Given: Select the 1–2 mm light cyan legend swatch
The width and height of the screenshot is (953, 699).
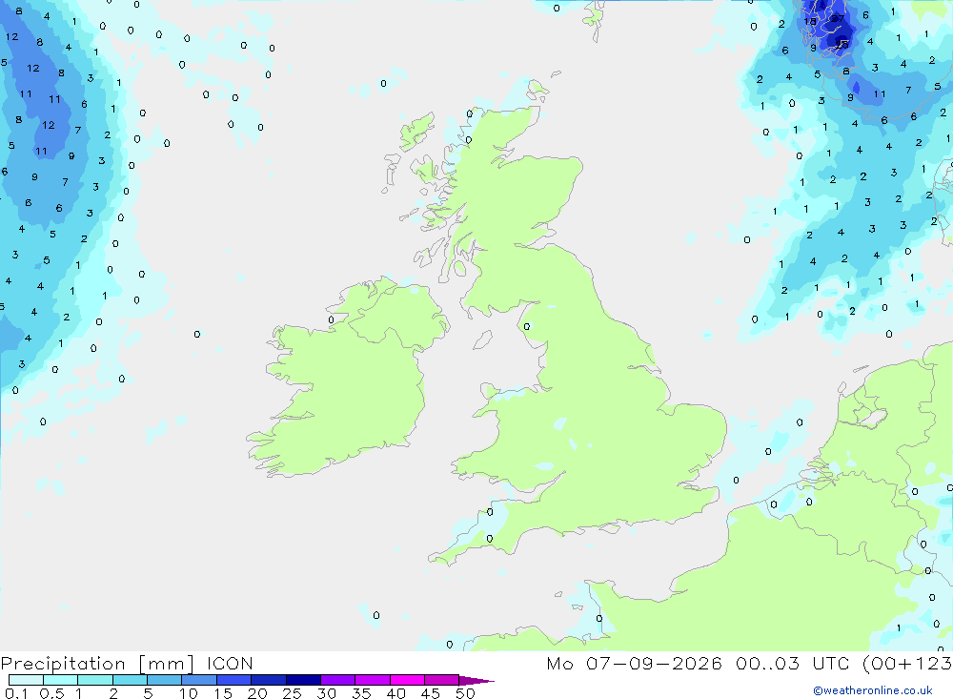Looking at the screenshot, I should 94,680.
